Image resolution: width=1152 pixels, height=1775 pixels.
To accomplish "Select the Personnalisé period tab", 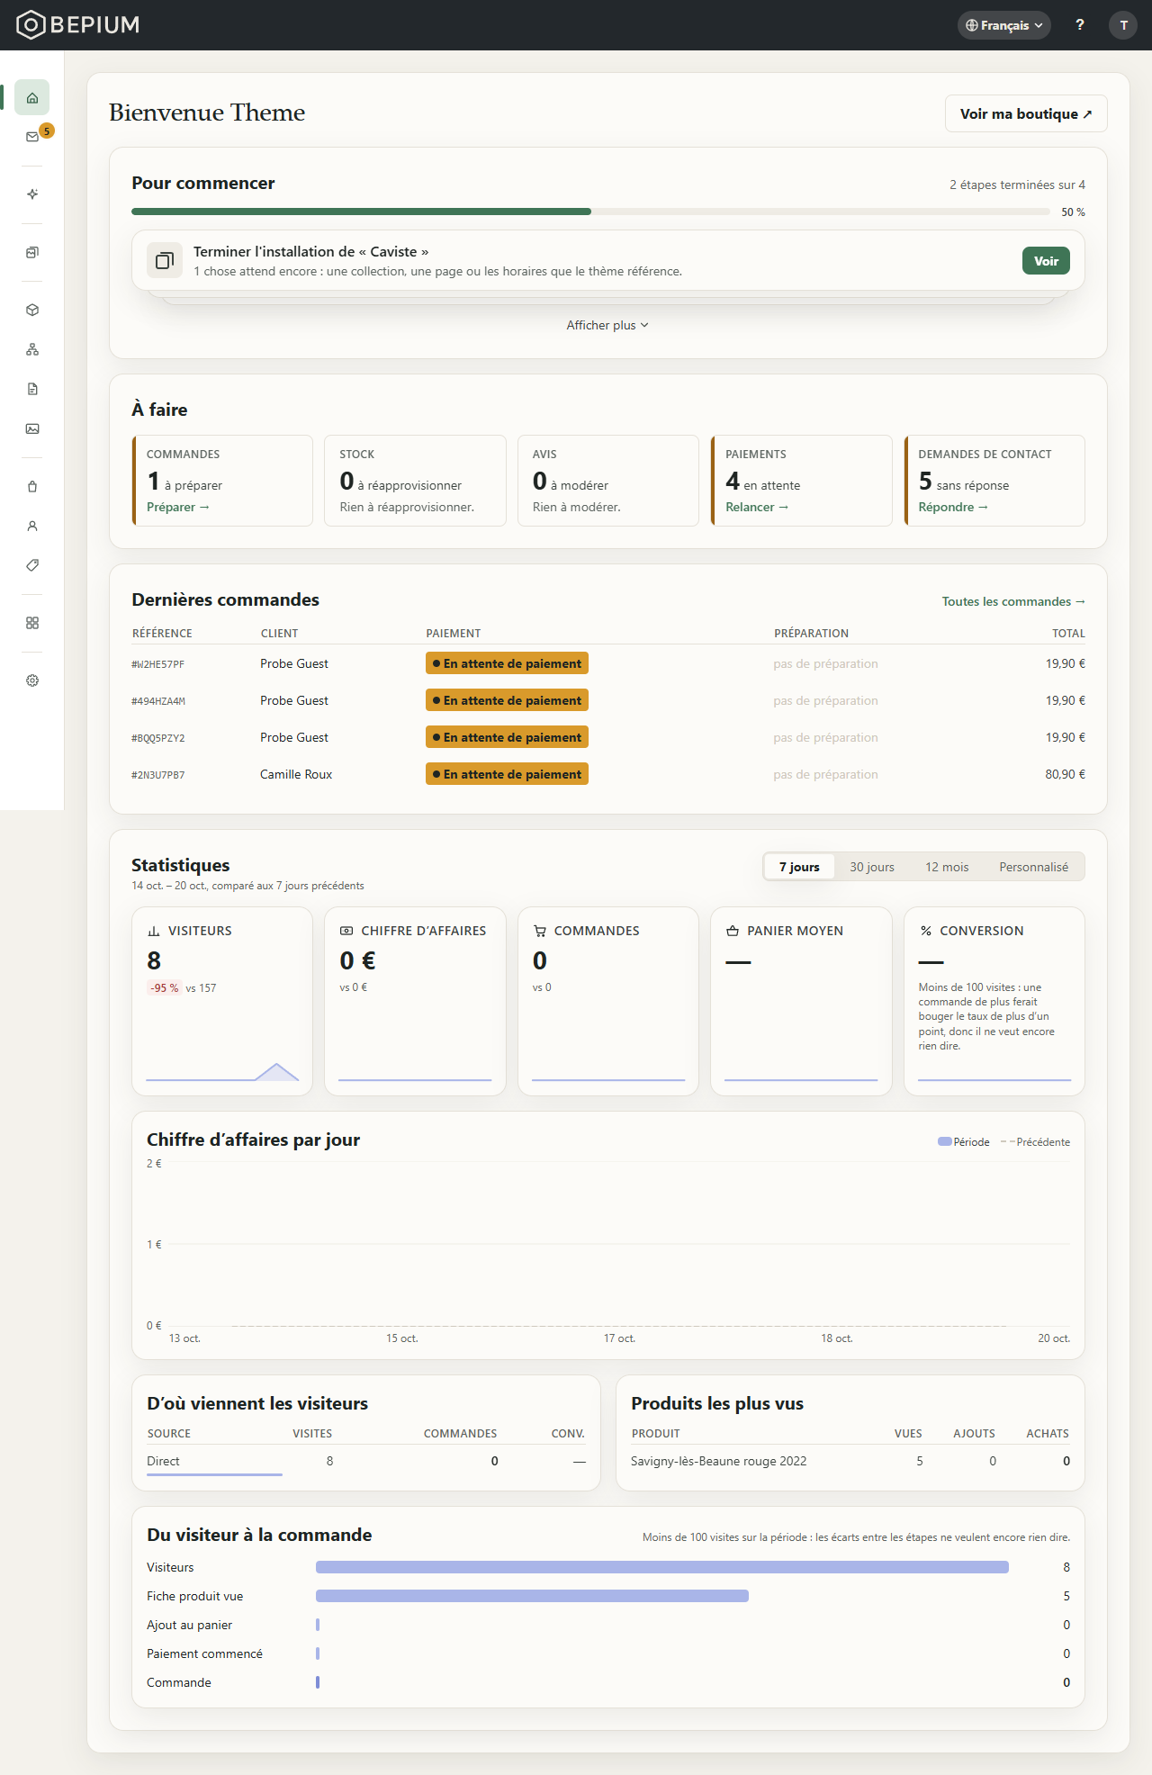I will 1034,867.
